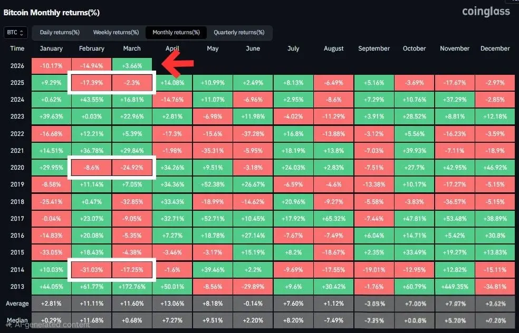The image size is (519, 333).
Task: Click the 2025 April cell +14.08%
Action: (x=172, y=83)
